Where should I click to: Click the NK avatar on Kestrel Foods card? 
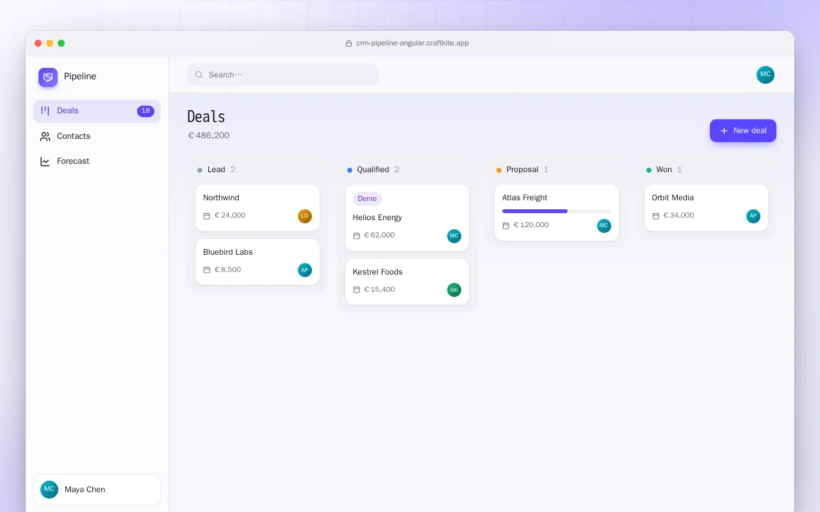[454, 290]
